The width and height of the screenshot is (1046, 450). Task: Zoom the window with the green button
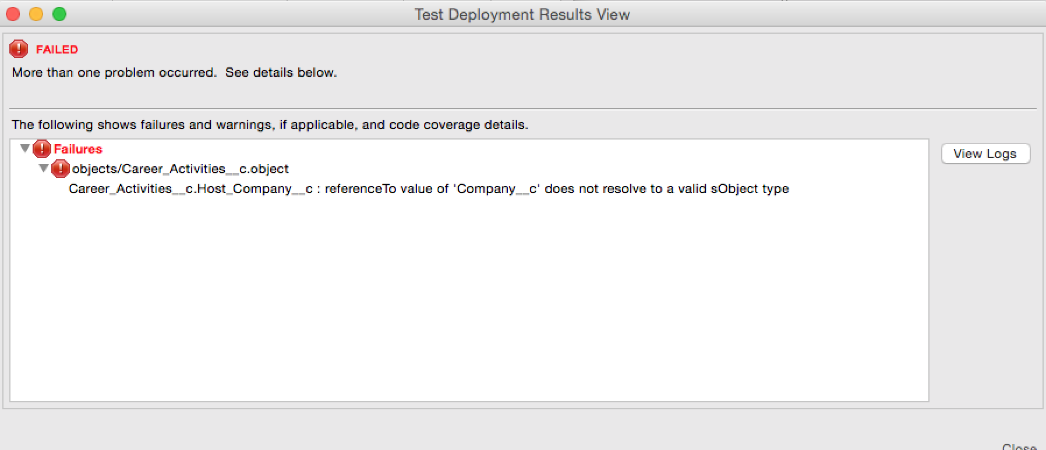(59, 14)
